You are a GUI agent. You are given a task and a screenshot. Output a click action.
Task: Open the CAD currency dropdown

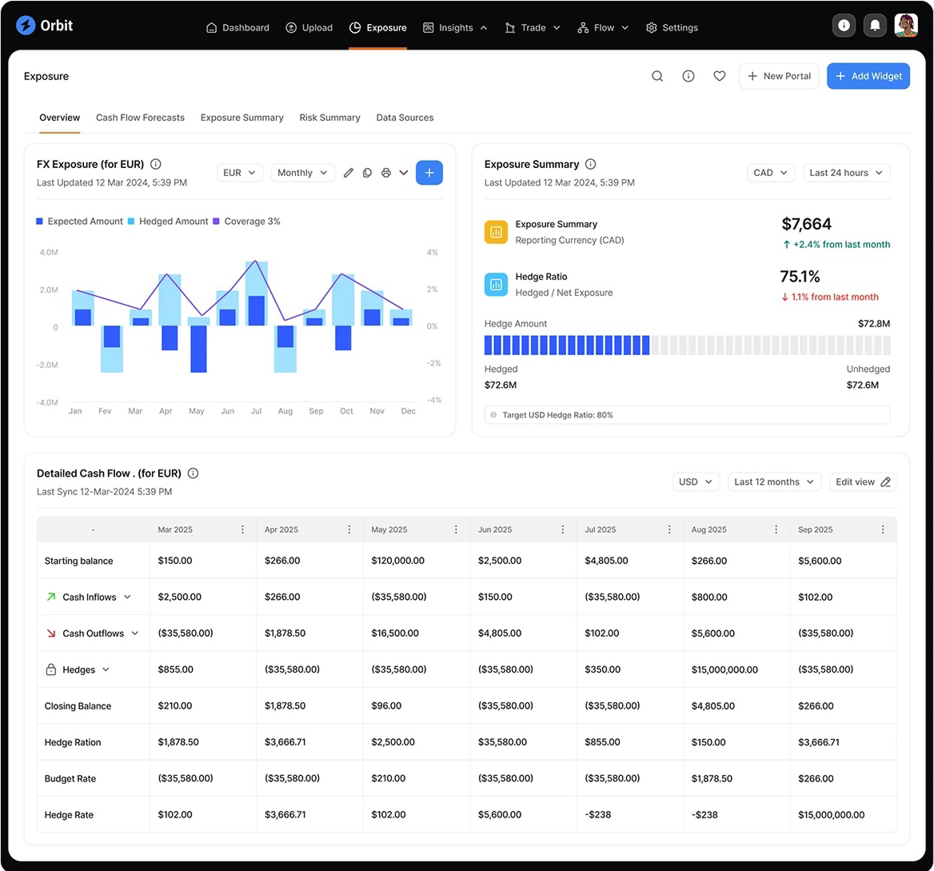771,173
